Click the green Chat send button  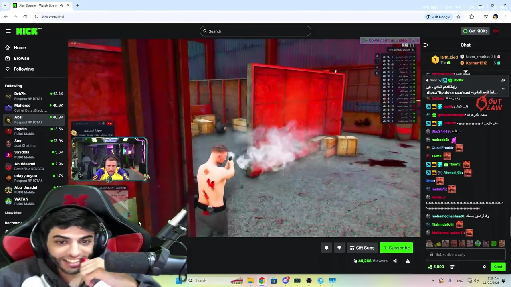click(498, 267)
